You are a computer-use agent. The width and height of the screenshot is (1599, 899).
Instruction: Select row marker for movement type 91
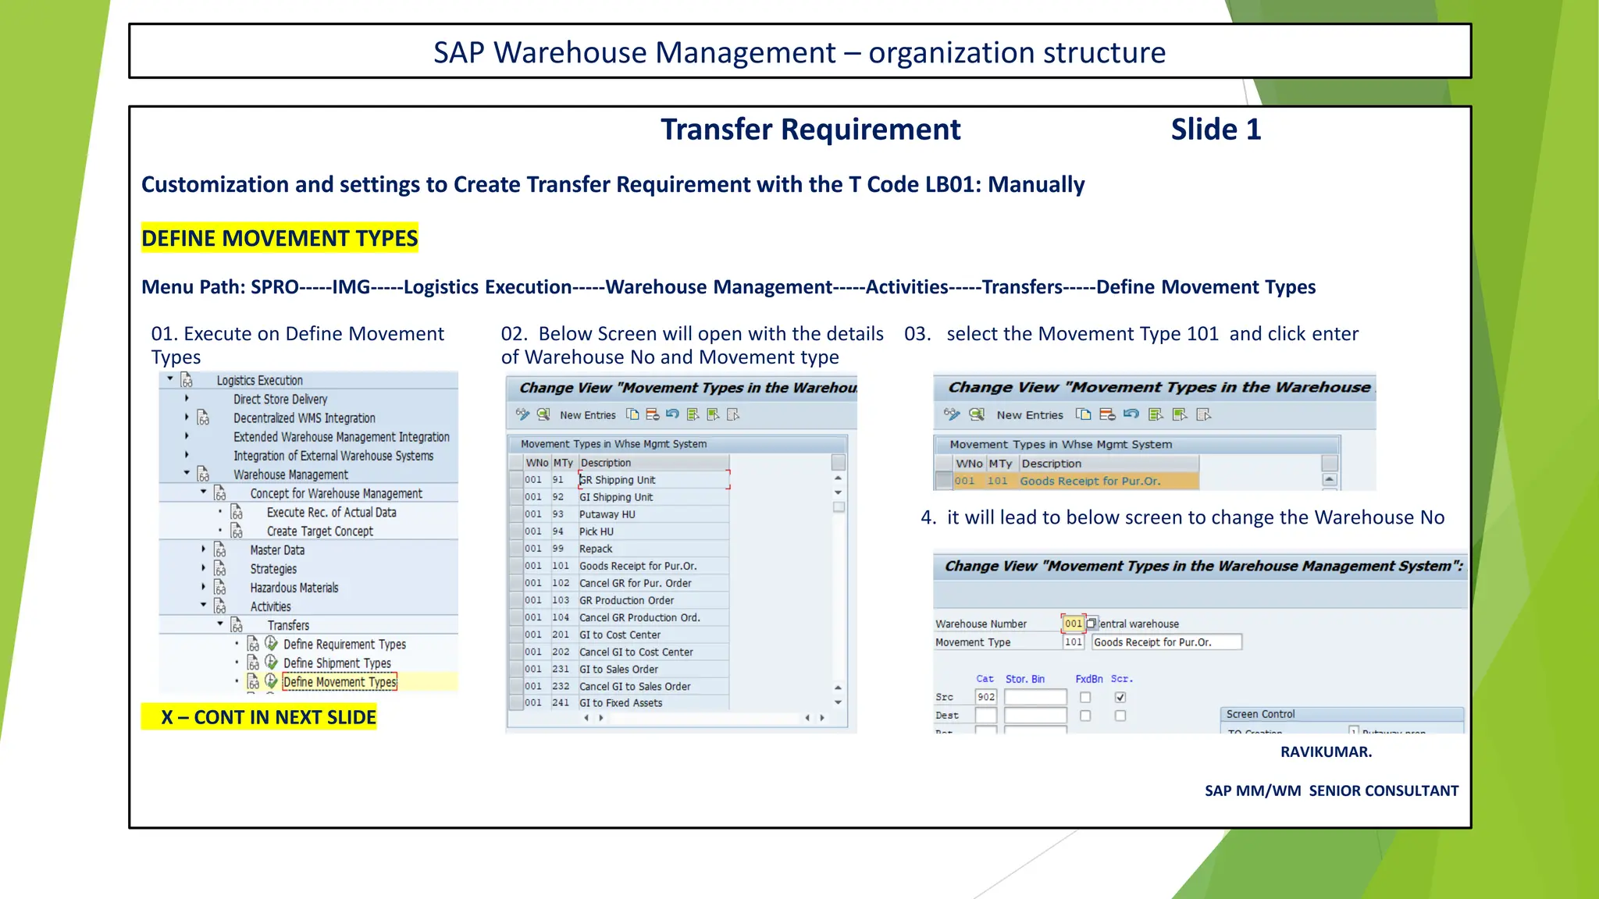[515, 480]
